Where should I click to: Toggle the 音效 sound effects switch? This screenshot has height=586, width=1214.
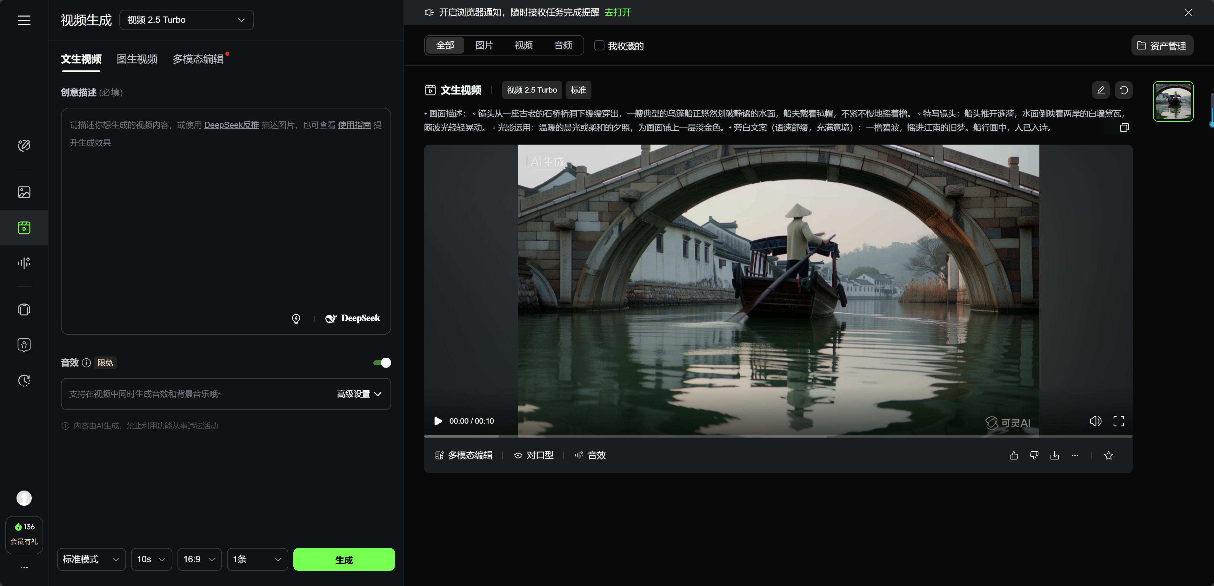tap(382, 362)
